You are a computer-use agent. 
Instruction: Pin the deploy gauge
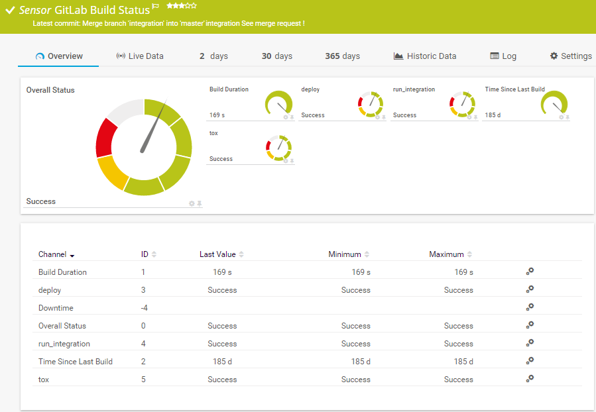click(x=383, y=117)
